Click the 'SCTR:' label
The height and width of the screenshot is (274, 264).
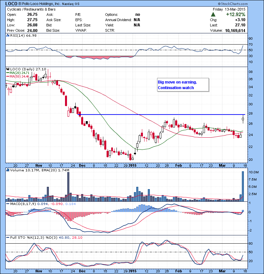click(110, 30)
